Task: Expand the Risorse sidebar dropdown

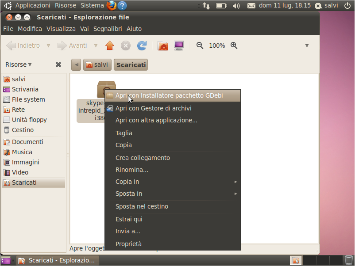Action: [18, 65]
